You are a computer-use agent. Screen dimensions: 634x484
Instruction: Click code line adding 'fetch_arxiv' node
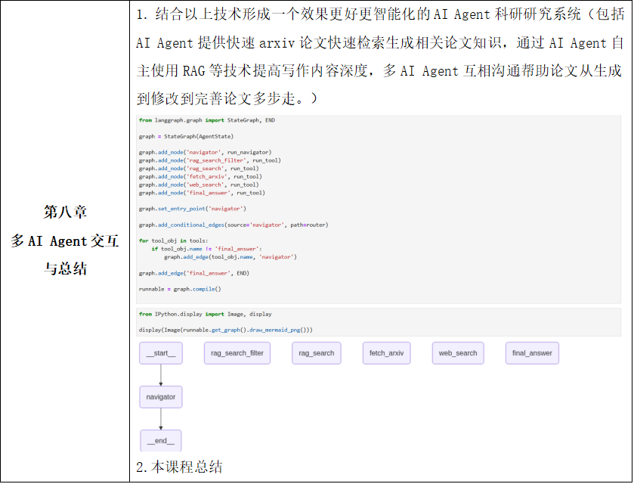200,176
